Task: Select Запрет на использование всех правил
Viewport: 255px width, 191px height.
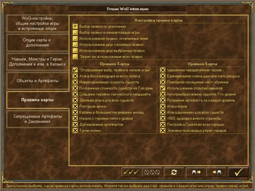Action: tap(75, 57)
